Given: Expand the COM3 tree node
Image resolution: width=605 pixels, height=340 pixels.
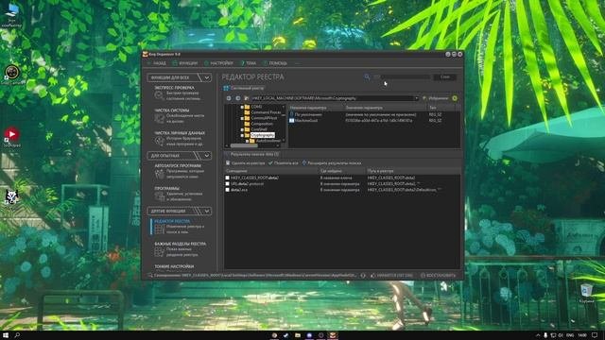Looking at the screenshot, I should tap(242, 107).
